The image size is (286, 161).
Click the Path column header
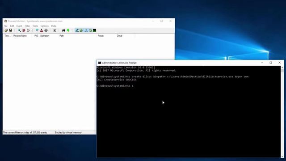click(77, 36)
